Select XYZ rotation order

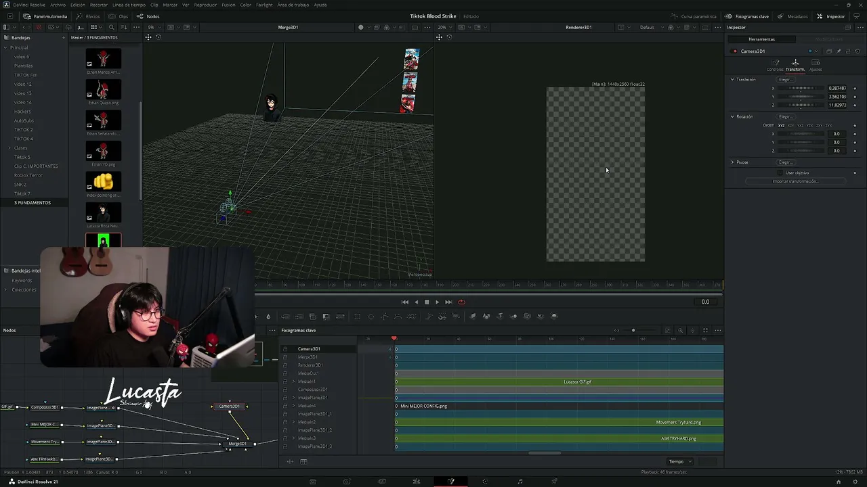[781, 125]
